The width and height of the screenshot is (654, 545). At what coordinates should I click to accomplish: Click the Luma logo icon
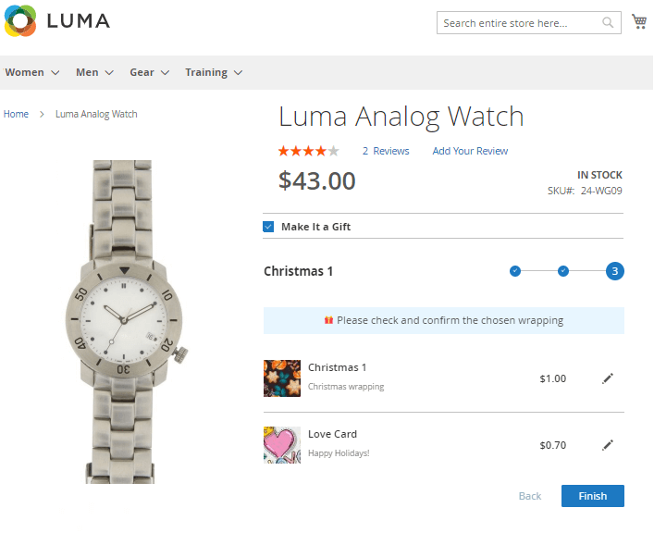point(20,20)
